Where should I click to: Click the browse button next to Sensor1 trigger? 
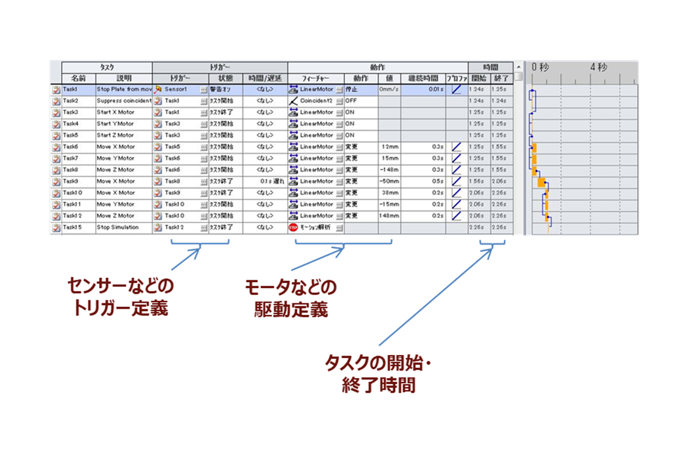[x=204, y=90]
